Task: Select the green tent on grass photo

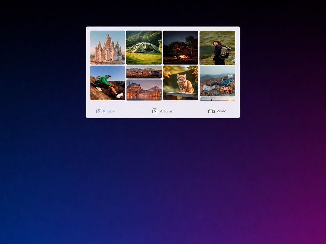Action: pos(144,47)
